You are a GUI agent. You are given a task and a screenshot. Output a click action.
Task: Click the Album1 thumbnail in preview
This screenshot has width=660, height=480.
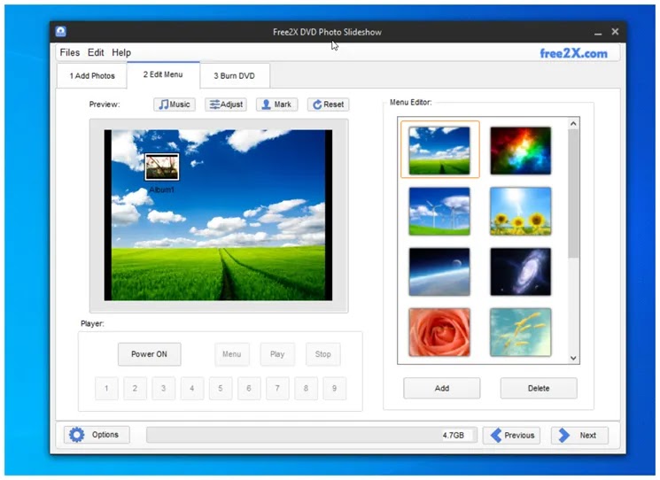(x=162, y=166)
